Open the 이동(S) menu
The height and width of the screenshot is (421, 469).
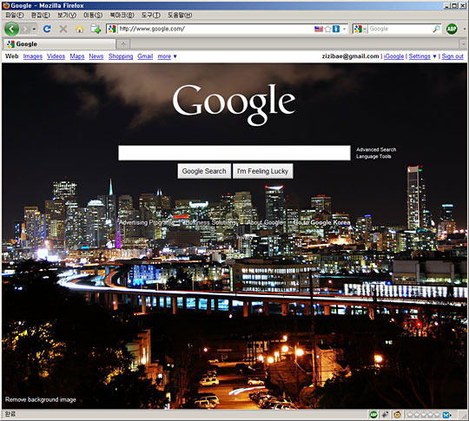[93, 15]
